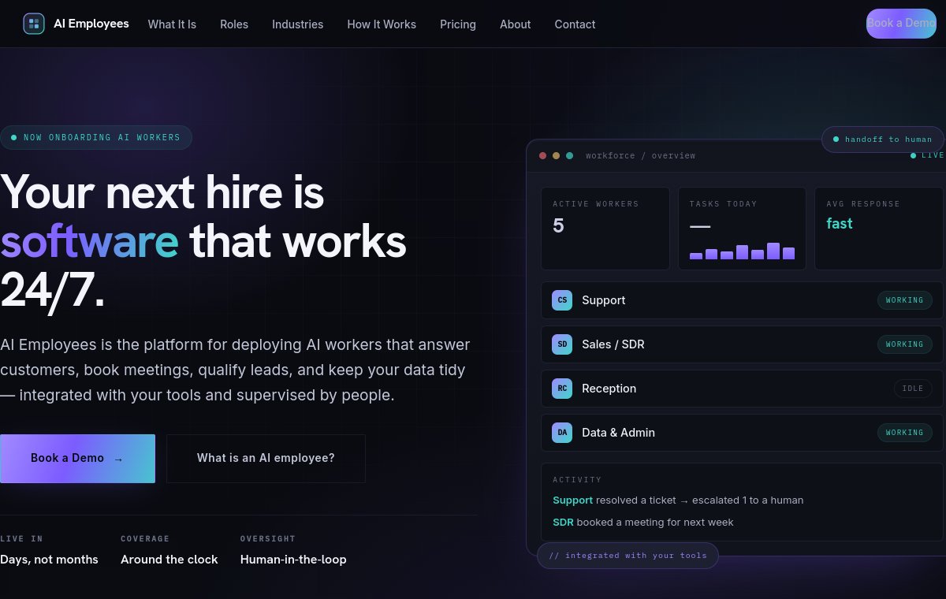Viewport: 946px width, 599px height.
Task: Go to the Industries section
Action: pyautogui.click(x=297, y=24)
